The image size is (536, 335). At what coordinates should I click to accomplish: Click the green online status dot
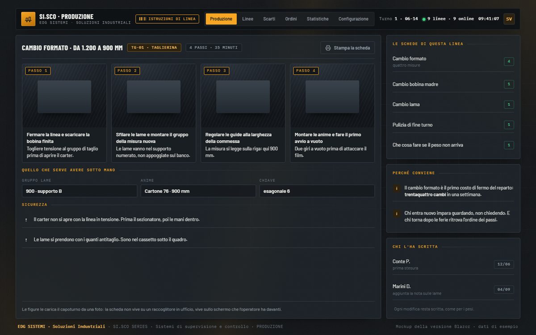pos(424,19)
